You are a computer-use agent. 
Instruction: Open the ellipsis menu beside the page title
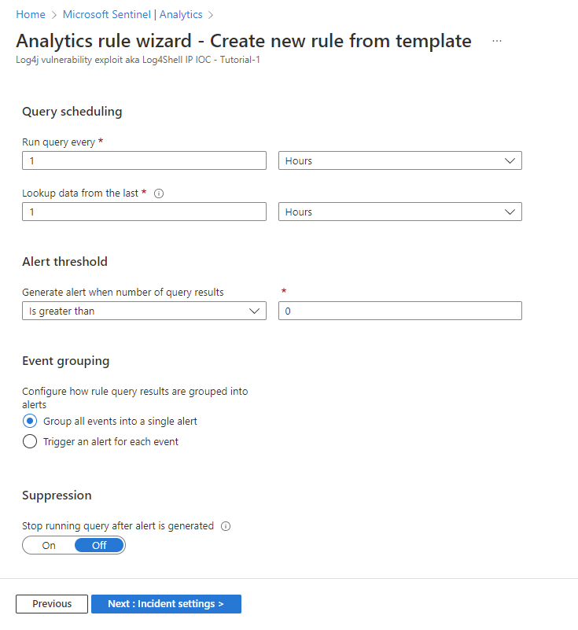[496, 41]
